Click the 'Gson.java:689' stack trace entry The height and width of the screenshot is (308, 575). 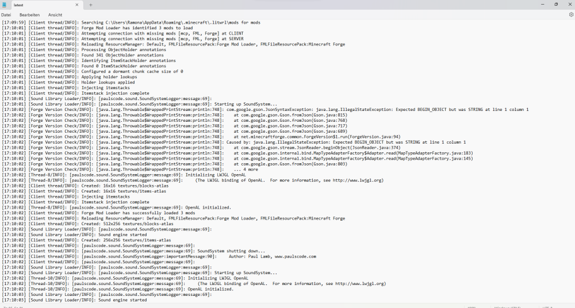175,131
